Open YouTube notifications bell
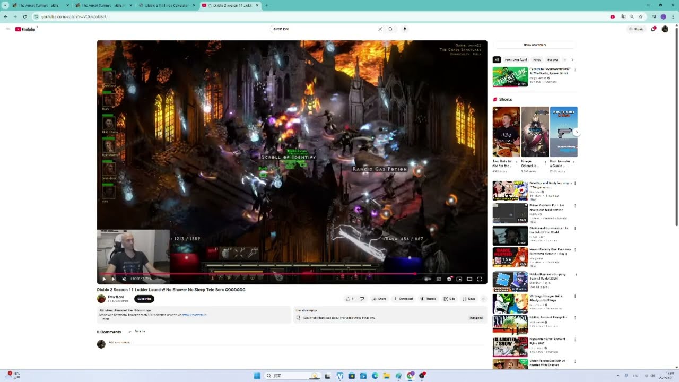 [654, 29]
